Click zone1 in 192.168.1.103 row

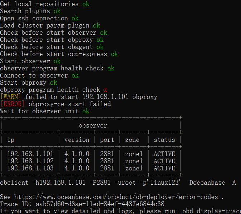(134, 168)
